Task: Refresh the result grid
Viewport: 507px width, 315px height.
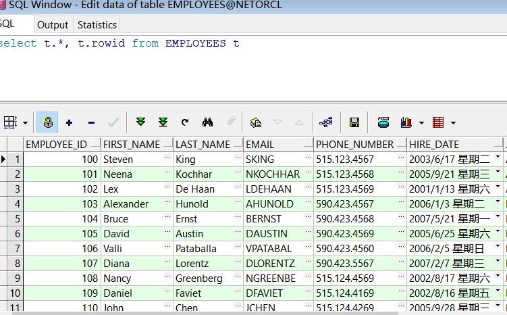Action: pos(185,122)
